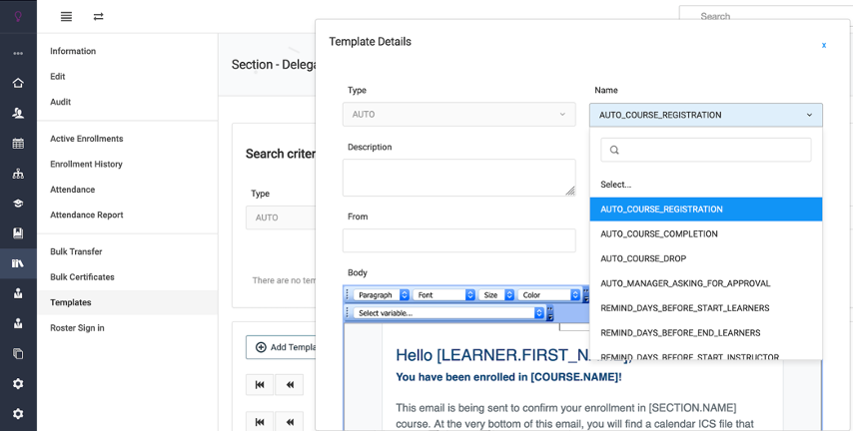Select AUTO_COURSE_REGISTRATION option in list
The width and height of the screenshot is (853, 431).
pyautogui.click(x=705, y=210)
